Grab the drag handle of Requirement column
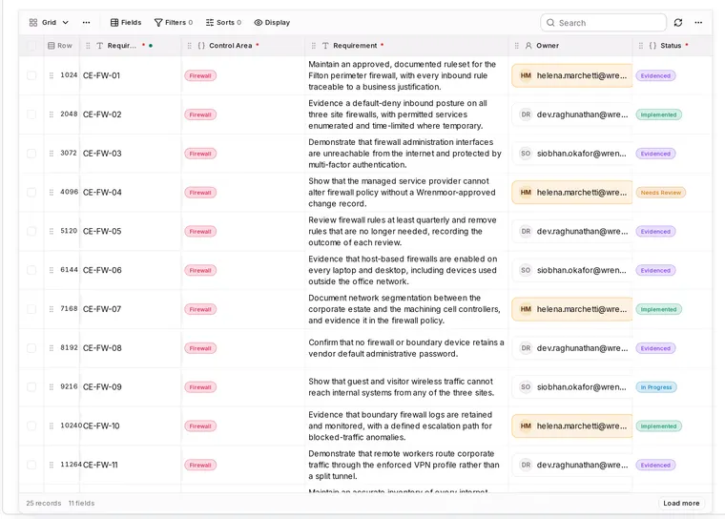 [x=314, y=46]
